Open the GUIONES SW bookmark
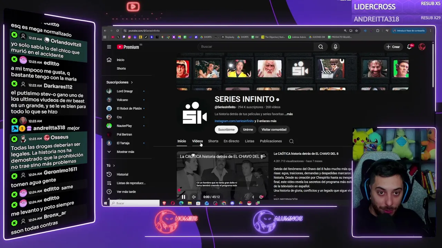This screenshot has width=442, height=248. pos(317,37)
